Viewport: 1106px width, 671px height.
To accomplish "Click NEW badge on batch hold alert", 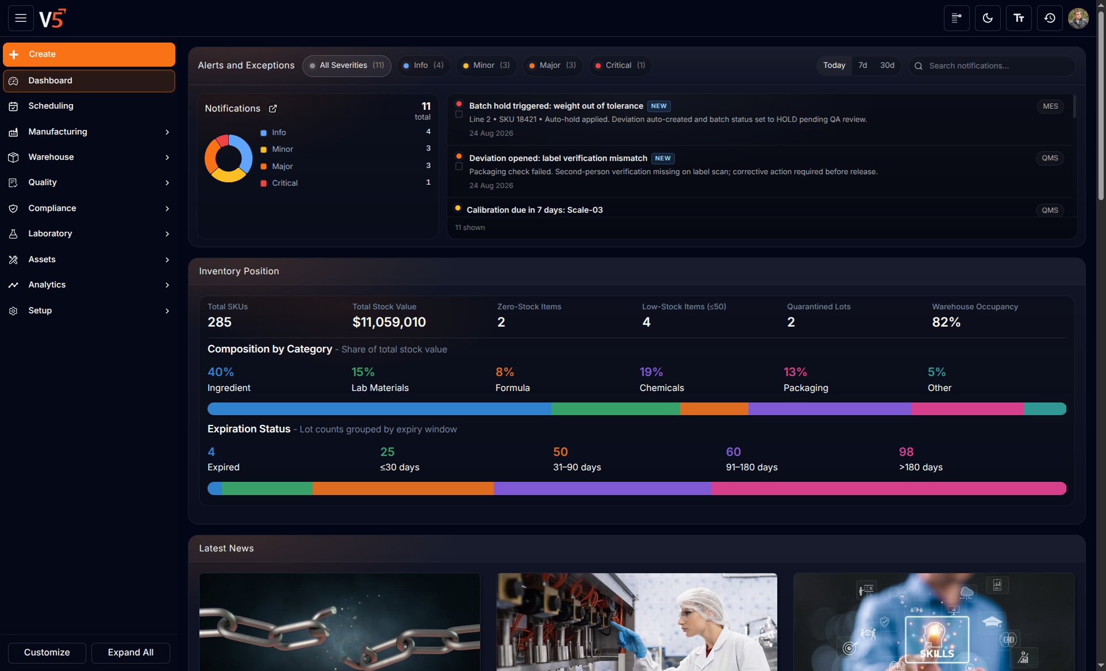I will [659, 106].
